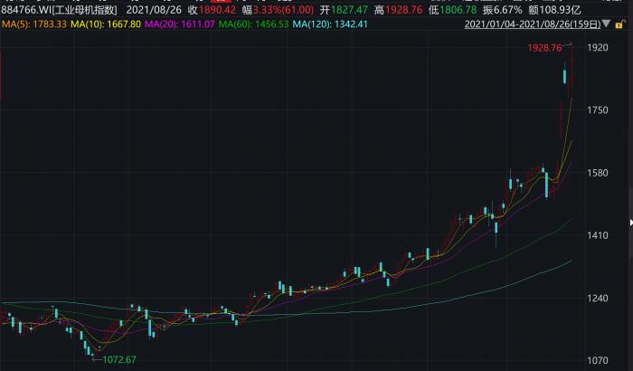
Task: Expand the side panel arrow on right edge
Action: coord(630,222)
